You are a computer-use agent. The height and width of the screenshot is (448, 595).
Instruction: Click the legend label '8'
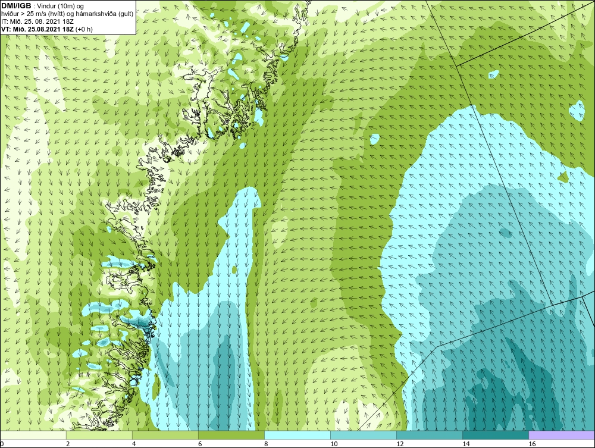point(266,444)
